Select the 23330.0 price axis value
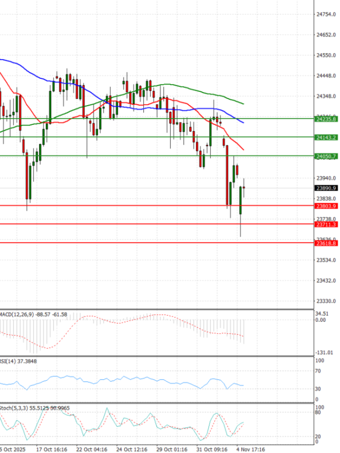The image size is (340, 453). (x=326, y=301)
